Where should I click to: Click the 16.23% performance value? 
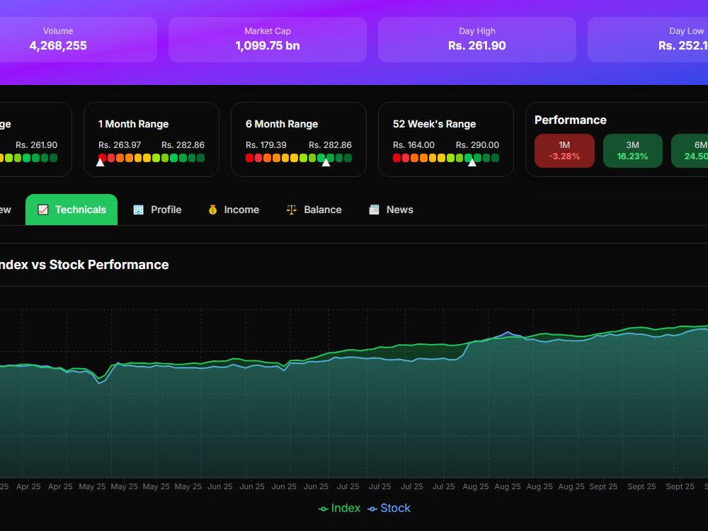click(632, 156)
